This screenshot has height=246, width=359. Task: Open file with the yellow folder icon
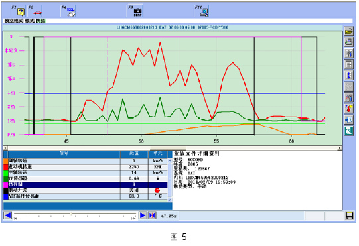click(x=348, y=31)
